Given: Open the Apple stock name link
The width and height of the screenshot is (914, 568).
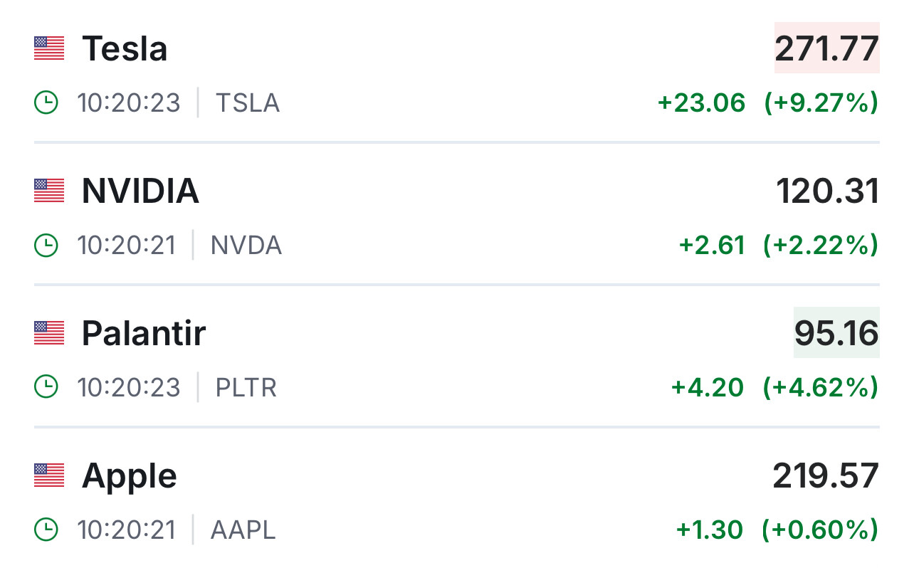Looking at the screenshot, I should 129,475.
